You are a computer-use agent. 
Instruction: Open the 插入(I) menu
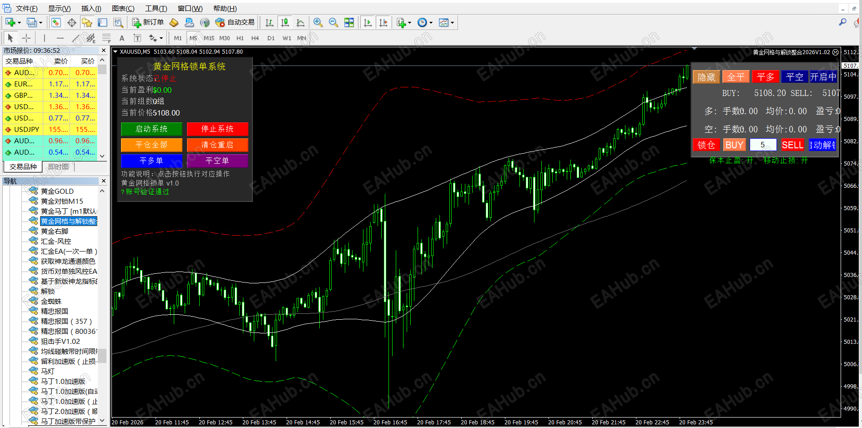click(91, 9)
